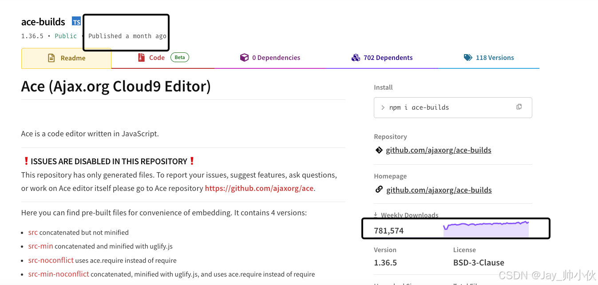The width and height of the screenshot is (598, 285).
Task: Open the 118 Versions tab
Action: 488,58
